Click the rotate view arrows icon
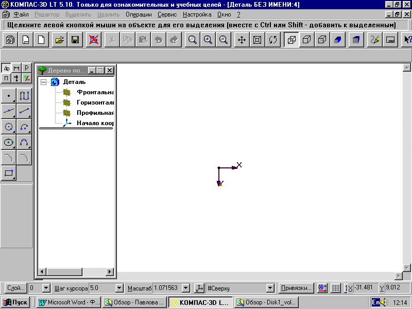This screenshot has width=412, height=309. click(273, 40)
